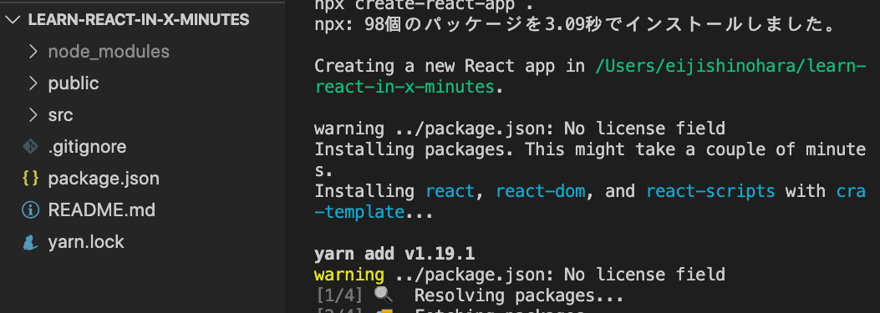Click the git icon beside .gitignore

coord(30,147)
